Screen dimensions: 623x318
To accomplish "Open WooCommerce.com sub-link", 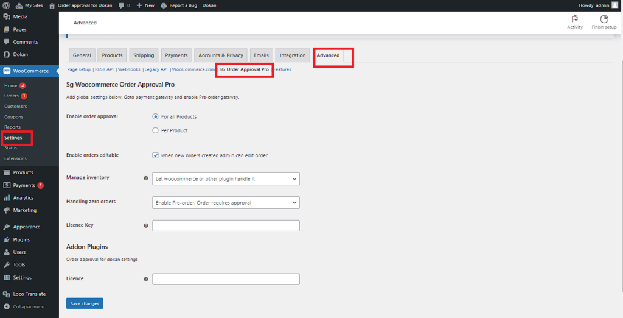I will tap(193, 69).
